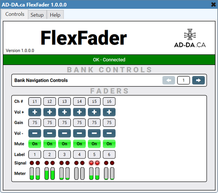This screenshot has height=193, width=218.
Task: Increase volume on channel i4
Action: tap(79, 112)
